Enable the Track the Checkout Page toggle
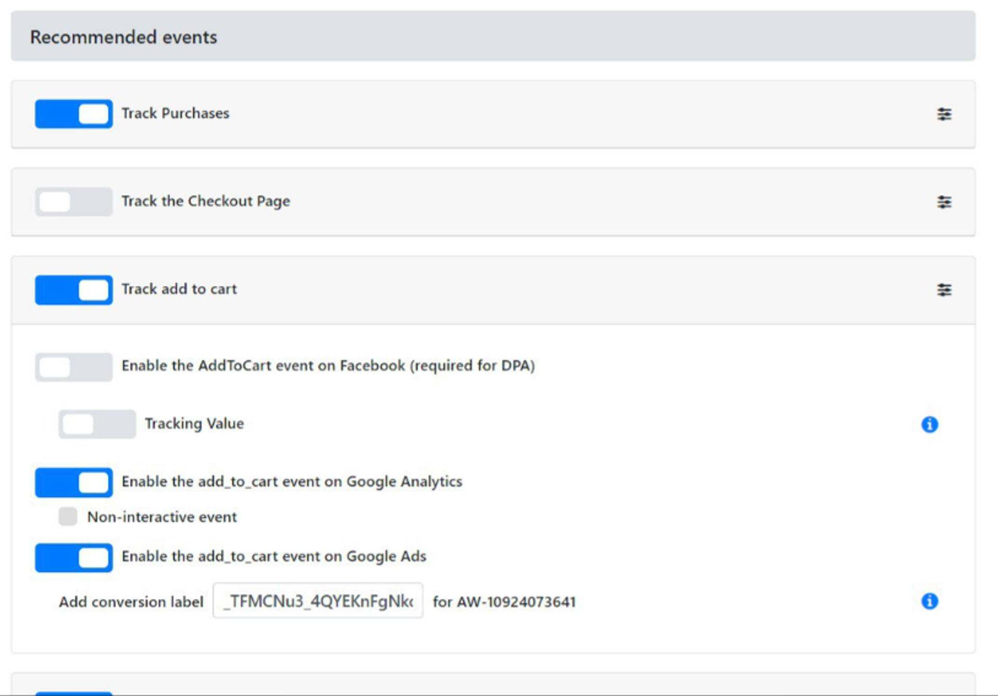 tap(74, 202)
